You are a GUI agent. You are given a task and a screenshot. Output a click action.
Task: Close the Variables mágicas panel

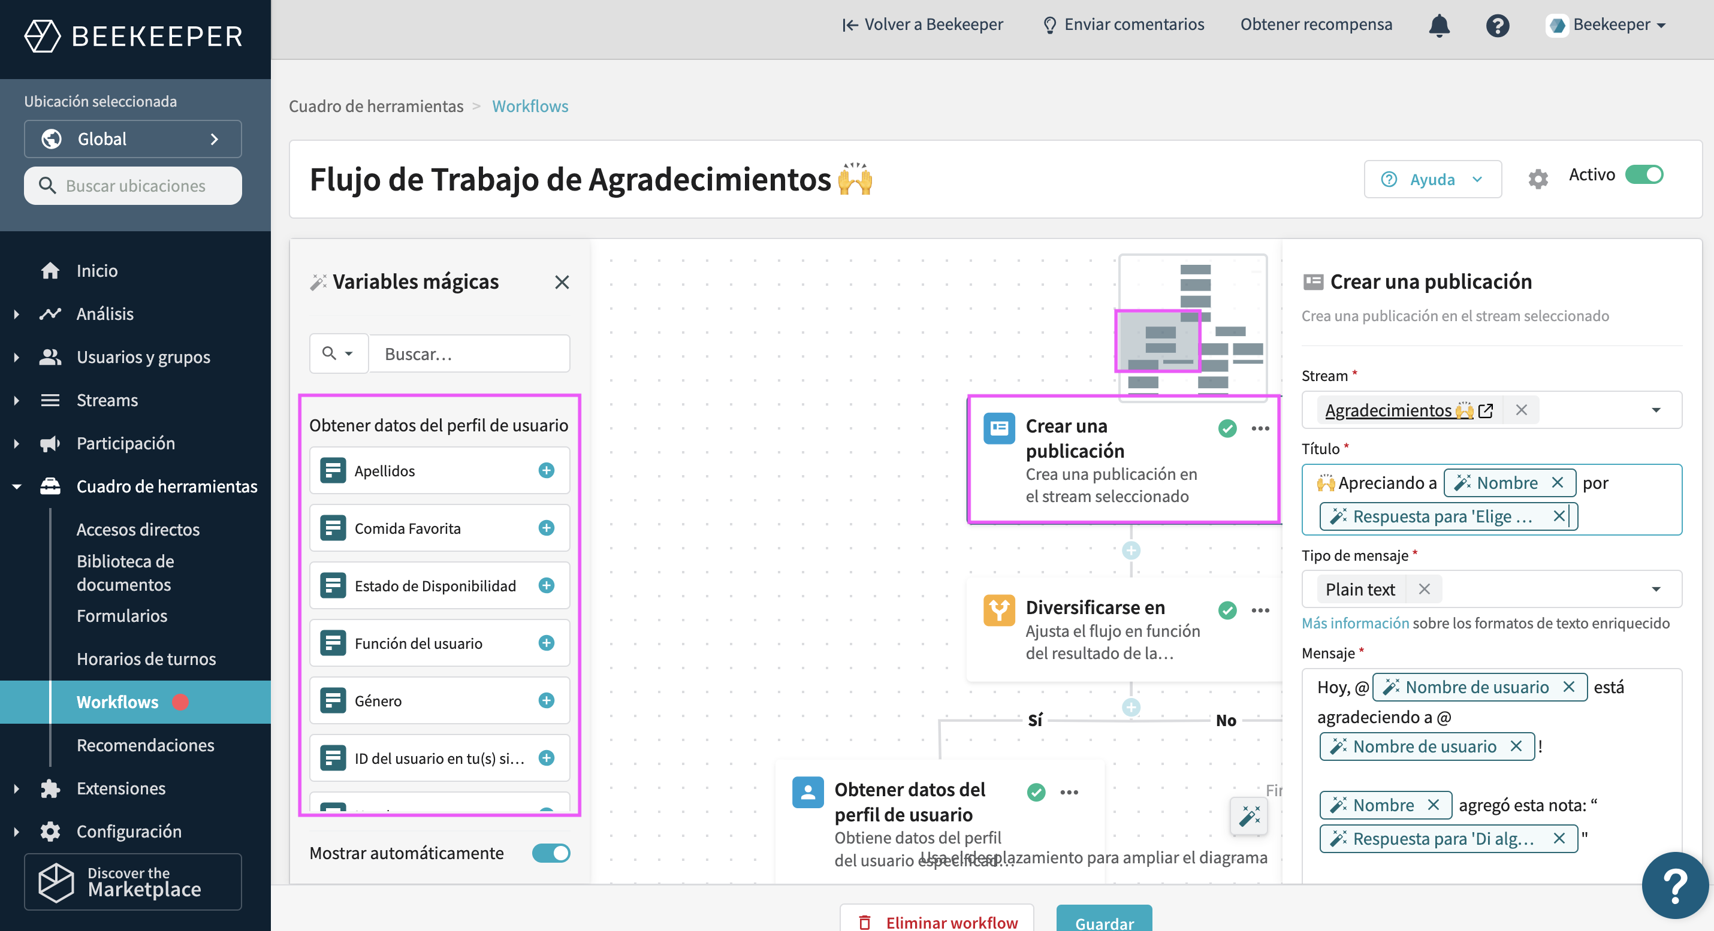(x=562, y=282)
